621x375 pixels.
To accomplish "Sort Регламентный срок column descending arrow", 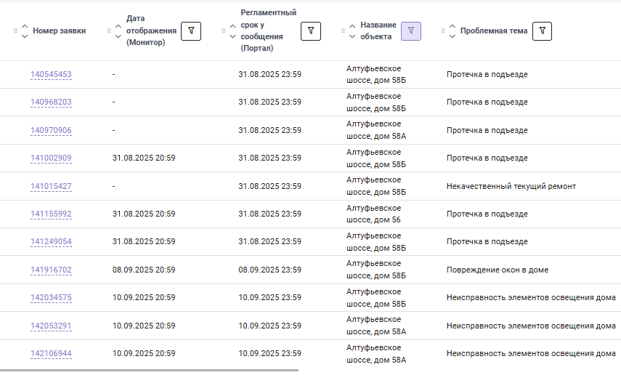I will point(232,36).
